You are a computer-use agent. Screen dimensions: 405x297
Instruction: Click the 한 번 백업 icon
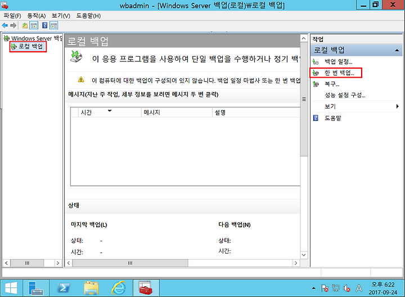pyautogui.click(x=316, y=73)
